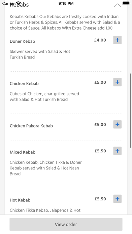This screenshot has width=132, height=234.
Task: Tap plus icon next to Hot Kebab
Action: point(117,199)
